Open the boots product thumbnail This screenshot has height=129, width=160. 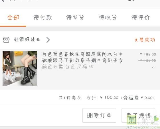point(20,68)
